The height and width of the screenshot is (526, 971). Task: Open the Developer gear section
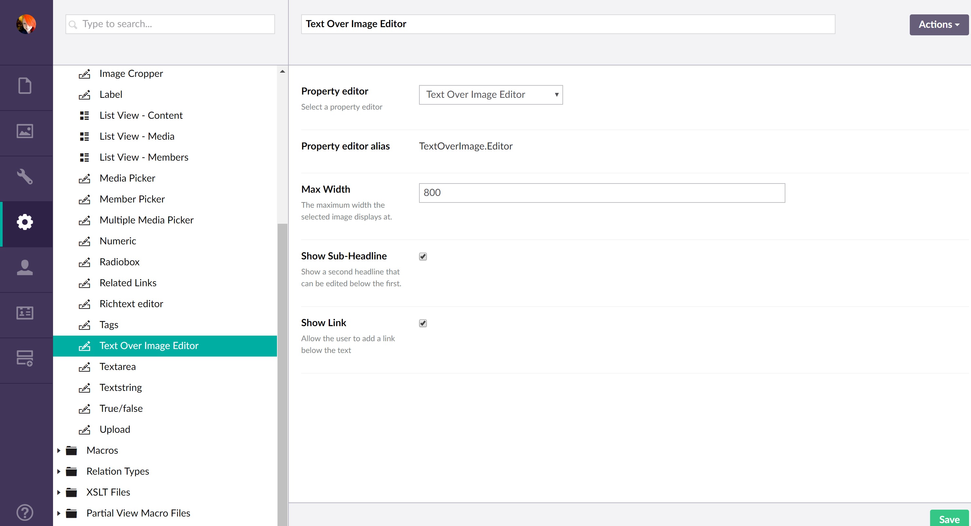[25, 222]
